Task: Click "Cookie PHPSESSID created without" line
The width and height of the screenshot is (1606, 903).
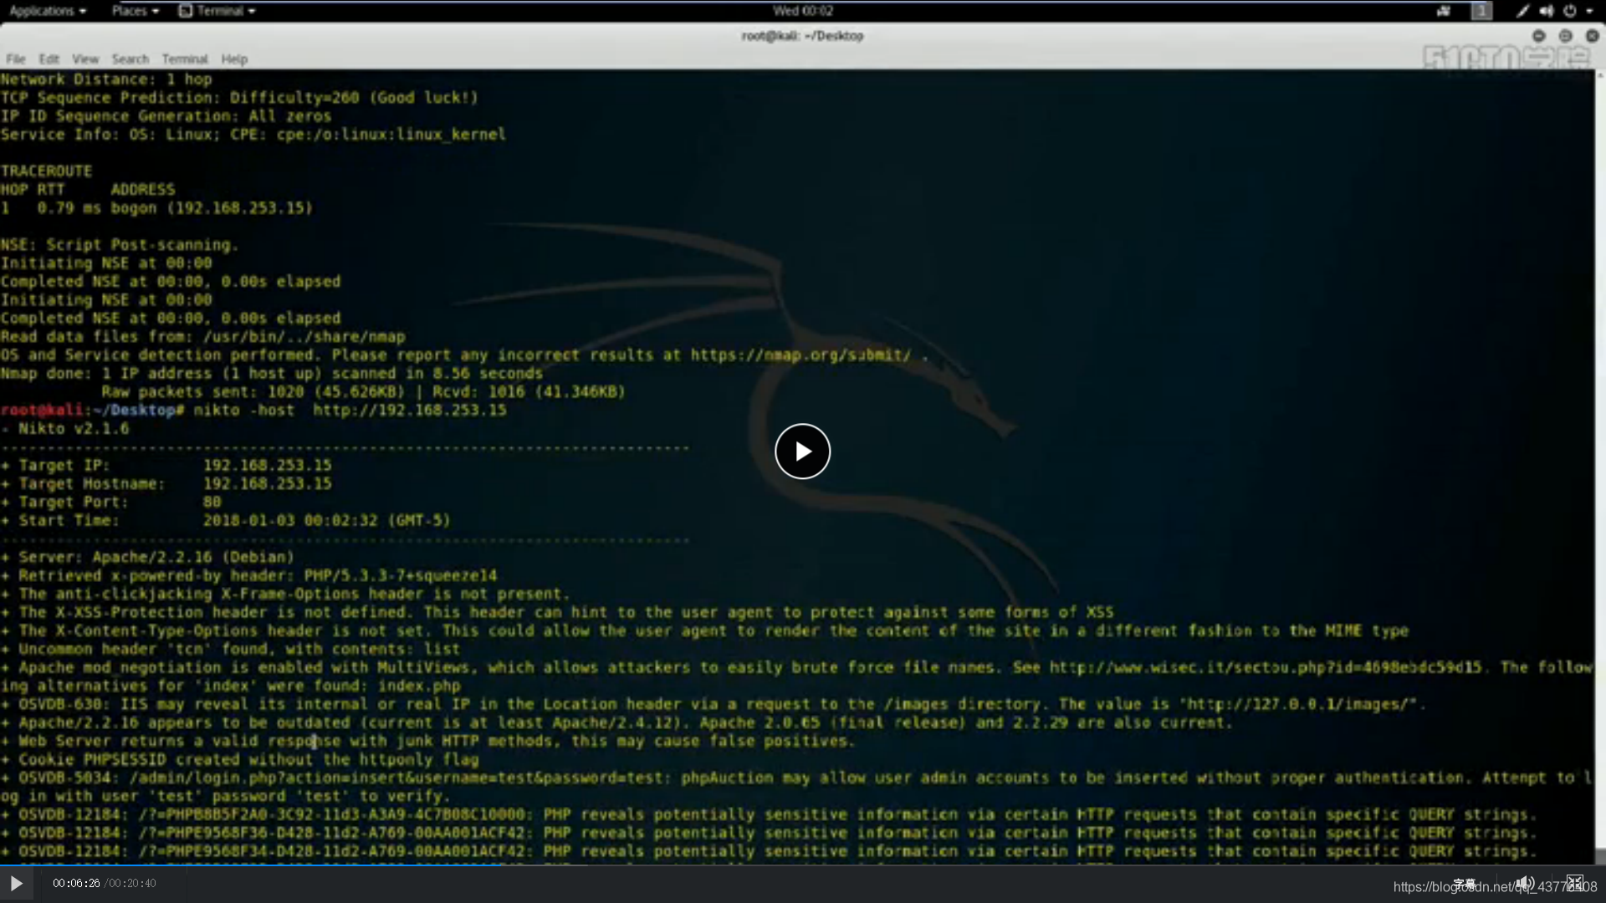Action: coord(240,760)
